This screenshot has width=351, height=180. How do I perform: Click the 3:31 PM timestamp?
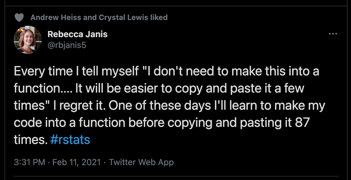[29, 163]
